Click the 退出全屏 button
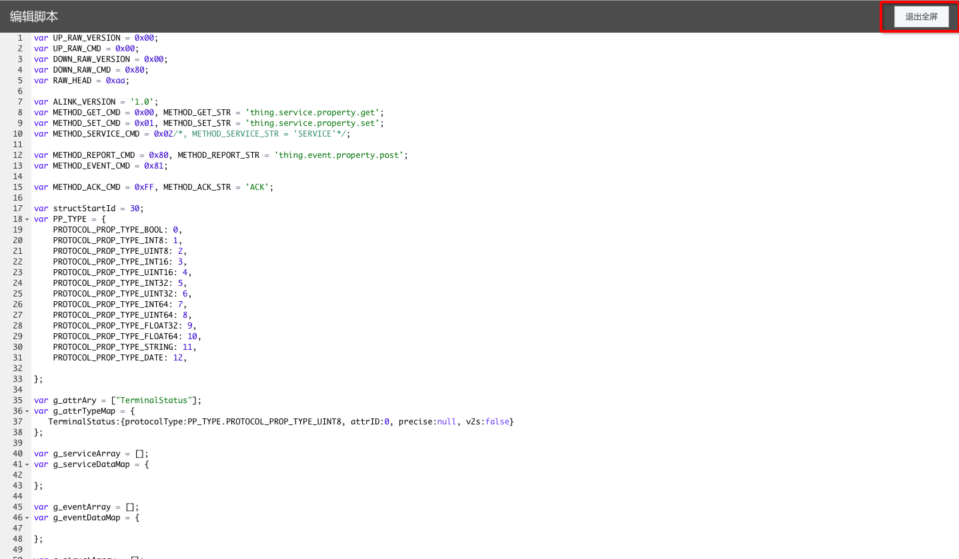The height and width of the screenshot is (559, 959). pos(921,17)
